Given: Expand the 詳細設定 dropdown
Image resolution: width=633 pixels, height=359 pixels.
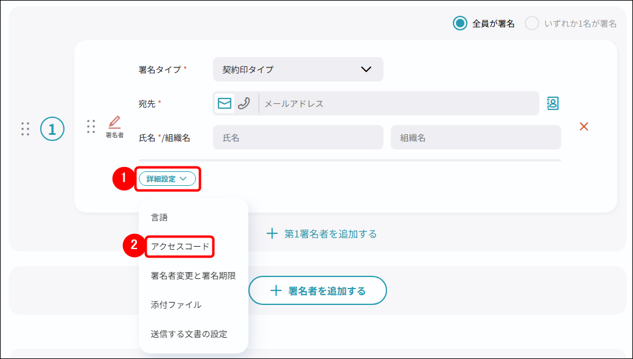Looking at the screenshot, I should pyautogui.click(x=167, y=179).
